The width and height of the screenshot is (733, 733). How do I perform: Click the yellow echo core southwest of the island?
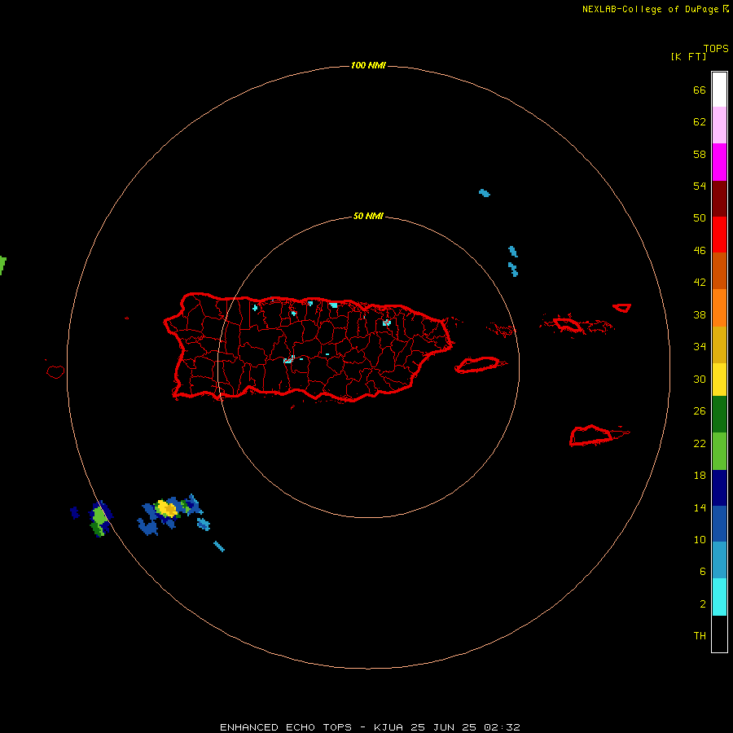pyautogui.click(x=166, y=508)
